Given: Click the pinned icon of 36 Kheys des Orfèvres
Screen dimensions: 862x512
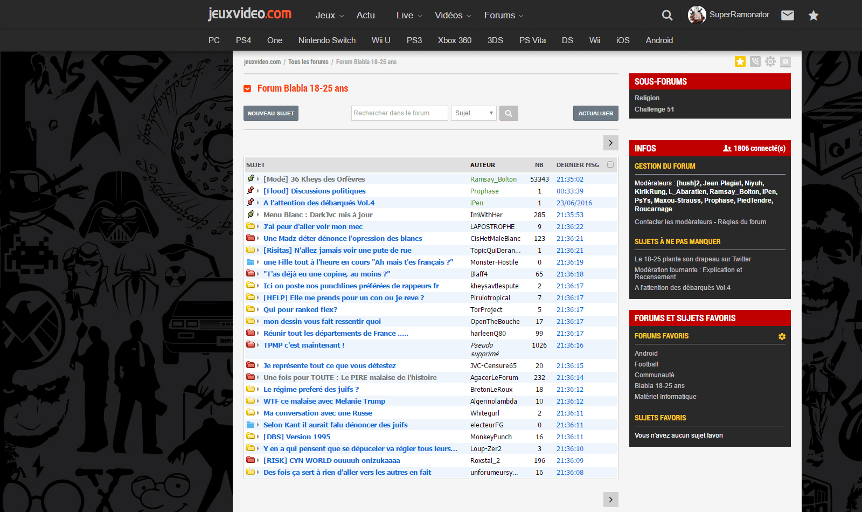Looking at the screenshot, I should (x=251, y=178).
